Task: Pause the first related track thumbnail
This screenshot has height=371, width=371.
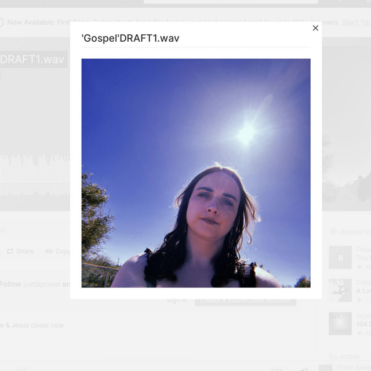Action: (340, 257)
